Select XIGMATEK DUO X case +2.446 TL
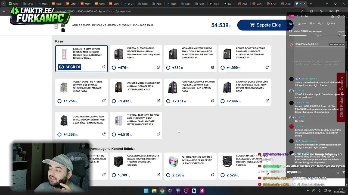Viewport: 348px width, 195px height. coord(222,101)
